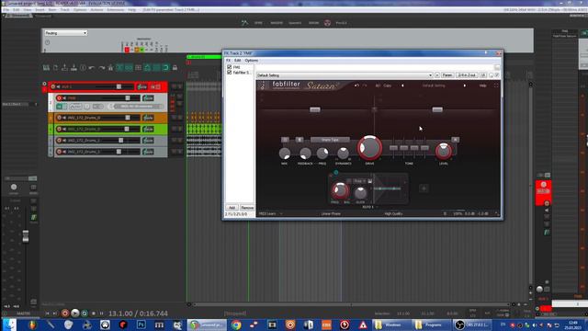
Task: Toggle Saturn full screen icon
Action: click(496, 86)
